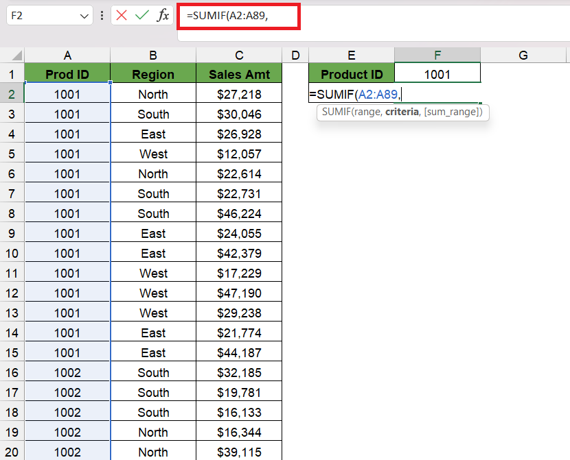Open the Insert Function fx dialog
This screenshot has height=460, width=570.
tap(163, 15)
